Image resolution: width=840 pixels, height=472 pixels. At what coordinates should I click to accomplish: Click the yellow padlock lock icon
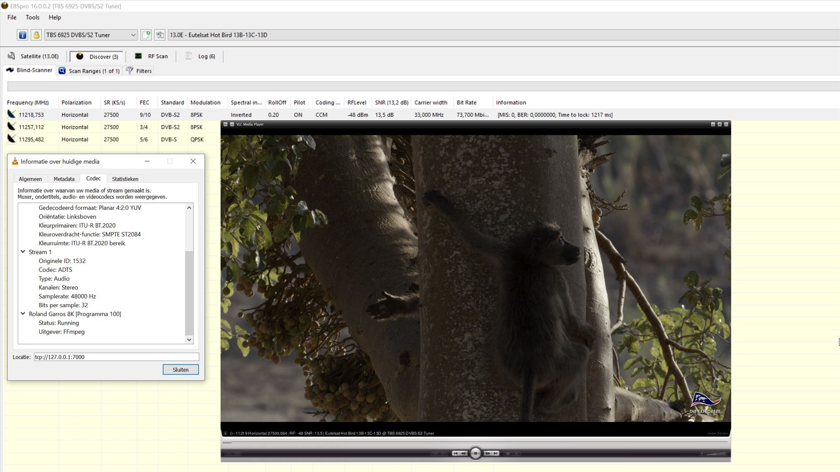tap(36, 35)
